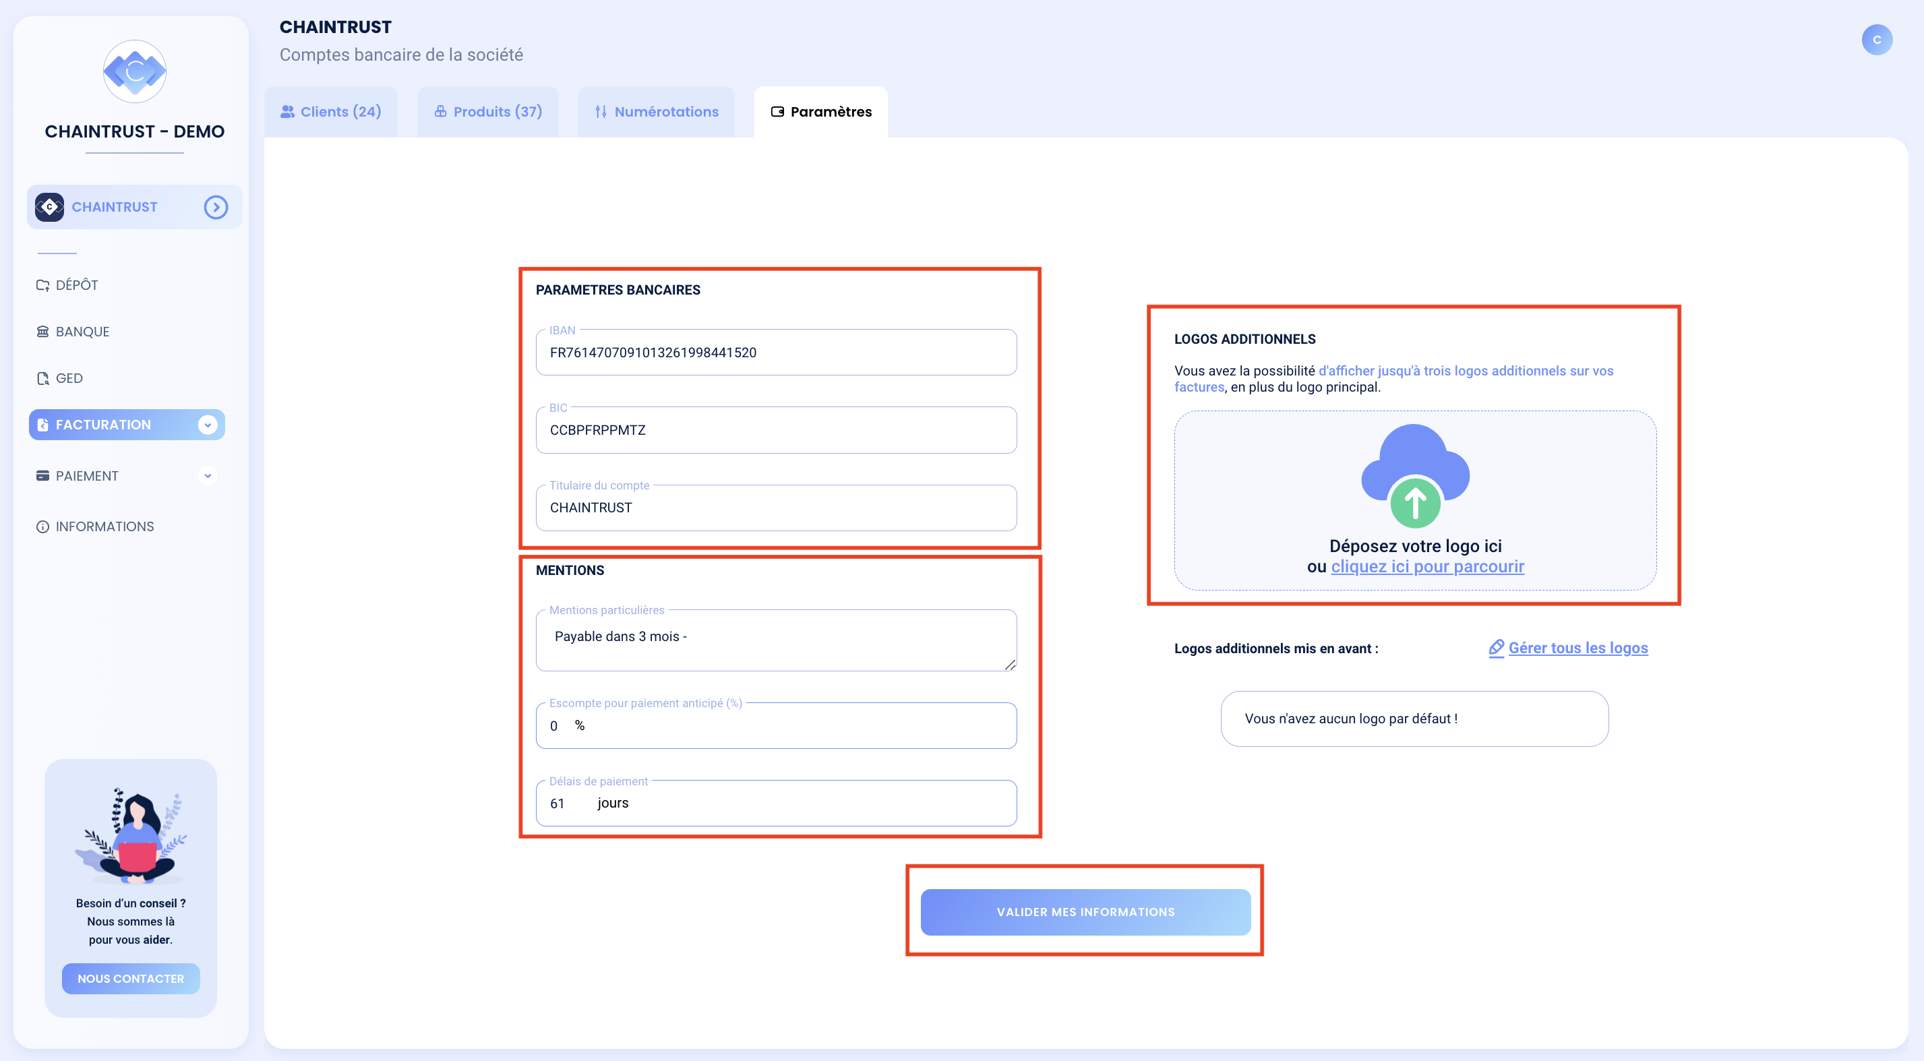Click 'Comptes bancaire de la société' subtitle
Screen dimensions: 1924x1061
pyautogui.click(x=401, y=55)
